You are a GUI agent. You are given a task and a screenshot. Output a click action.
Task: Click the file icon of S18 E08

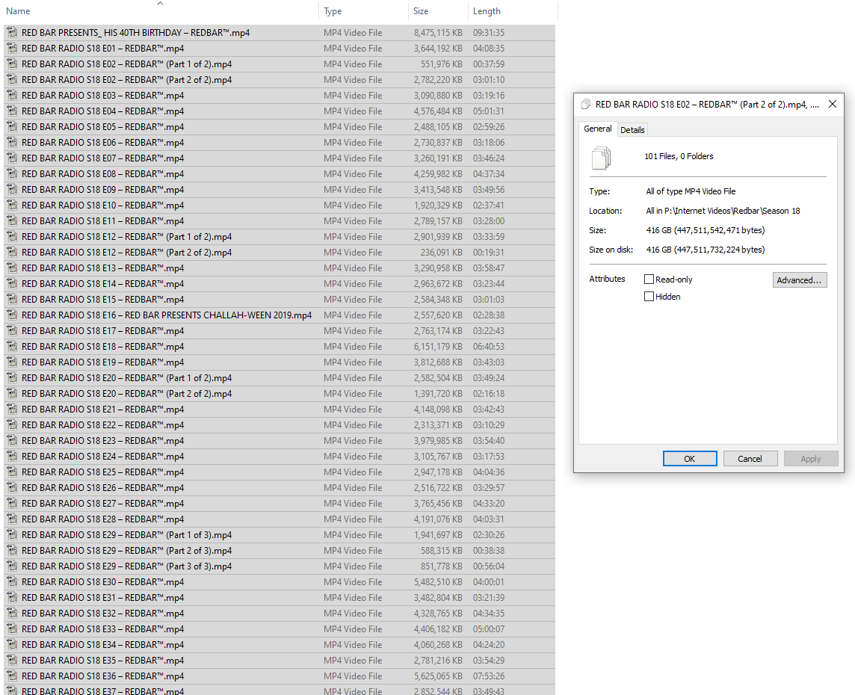(12, 174)
